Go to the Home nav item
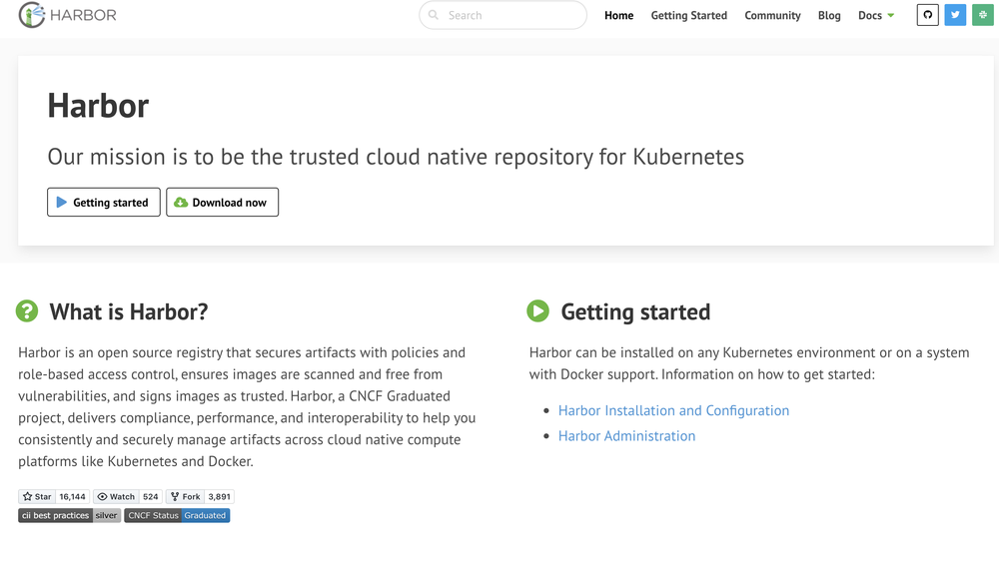 (x=618, y=15)
